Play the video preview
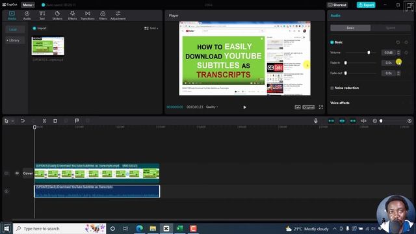 tap(244, 107)
